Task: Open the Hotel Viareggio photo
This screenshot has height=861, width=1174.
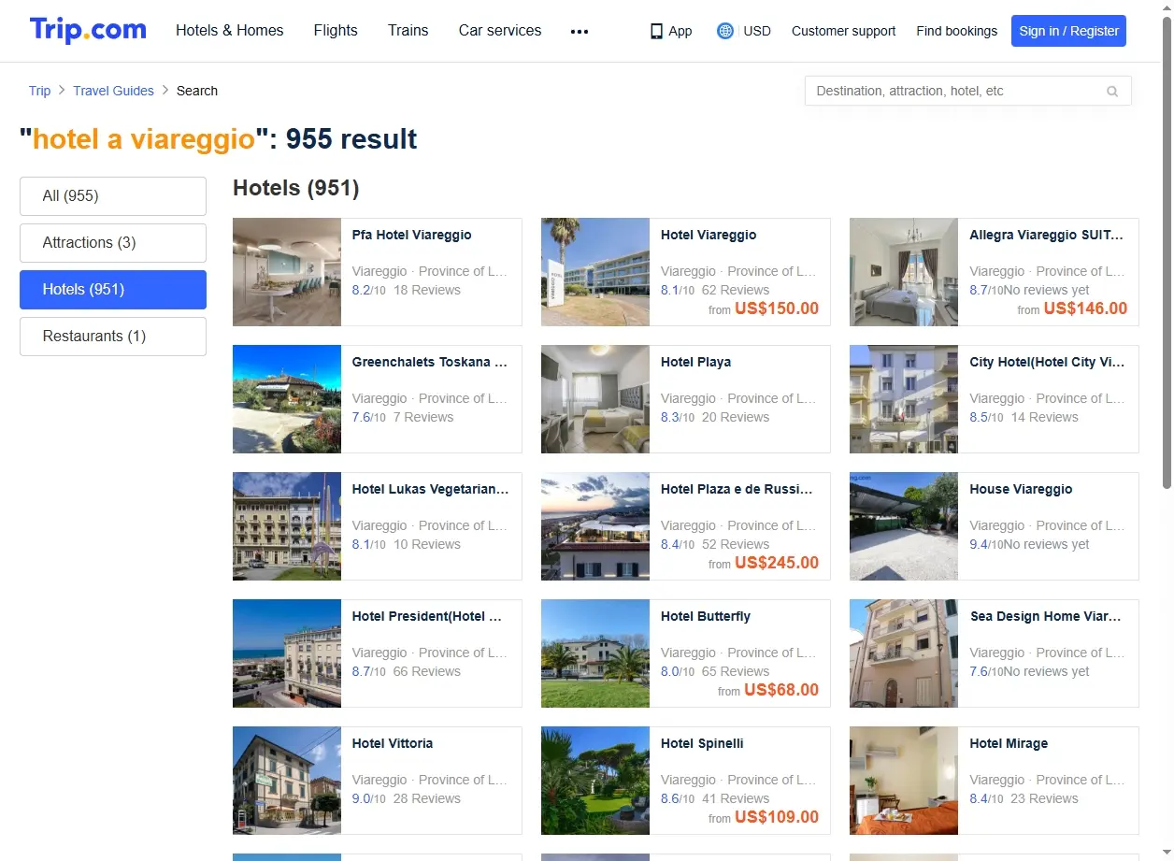Action: (595, 272)
